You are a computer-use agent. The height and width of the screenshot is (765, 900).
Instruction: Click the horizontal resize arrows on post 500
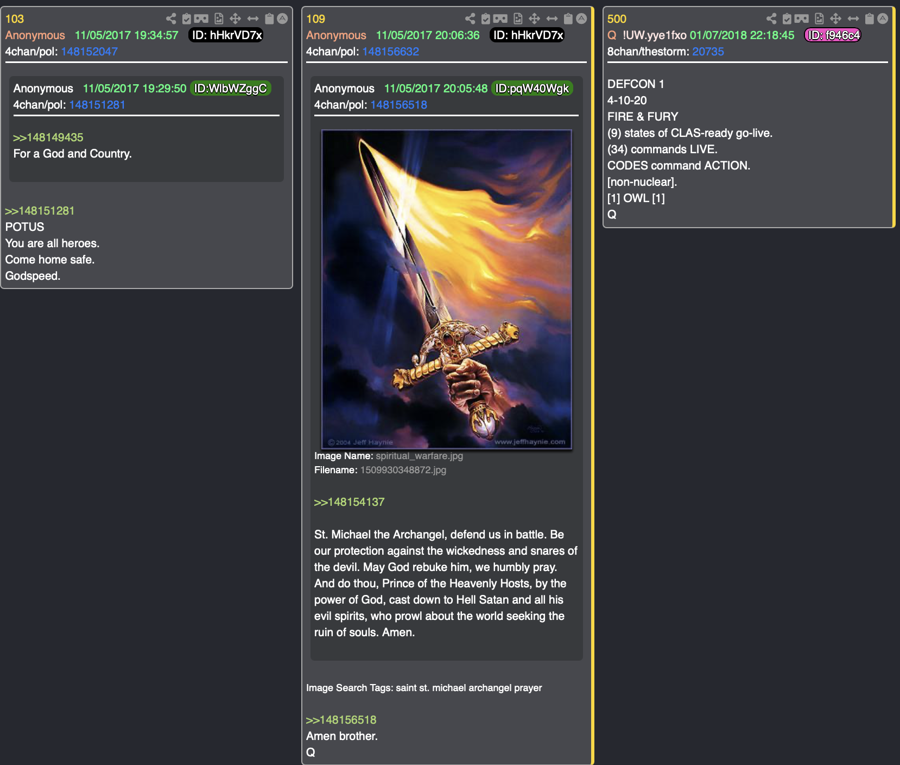[x=853, y=19]
